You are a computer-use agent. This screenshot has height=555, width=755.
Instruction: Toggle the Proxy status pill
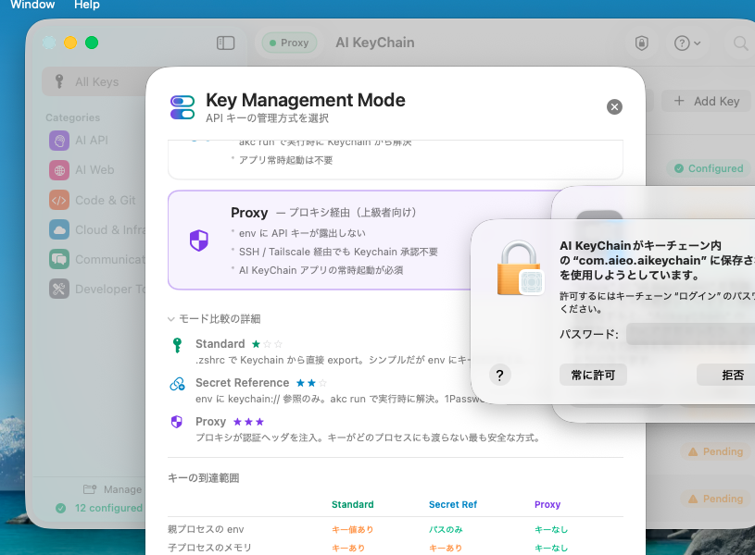pos(289,43)
